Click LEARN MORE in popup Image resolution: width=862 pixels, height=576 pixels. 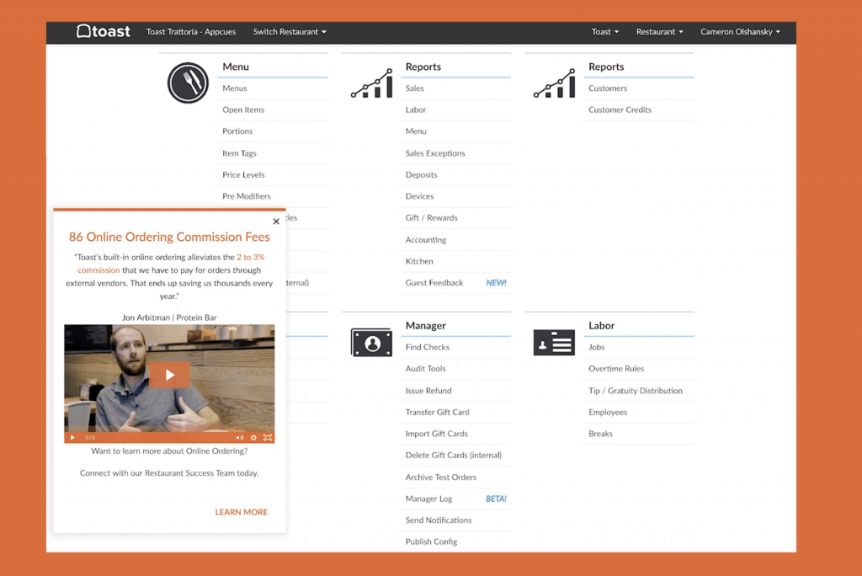point(242,512)
